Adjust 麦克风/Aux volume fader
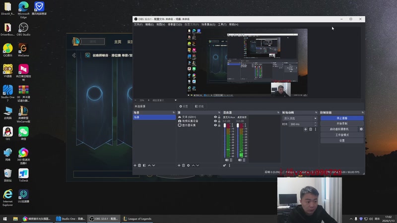 click(225, 126)
